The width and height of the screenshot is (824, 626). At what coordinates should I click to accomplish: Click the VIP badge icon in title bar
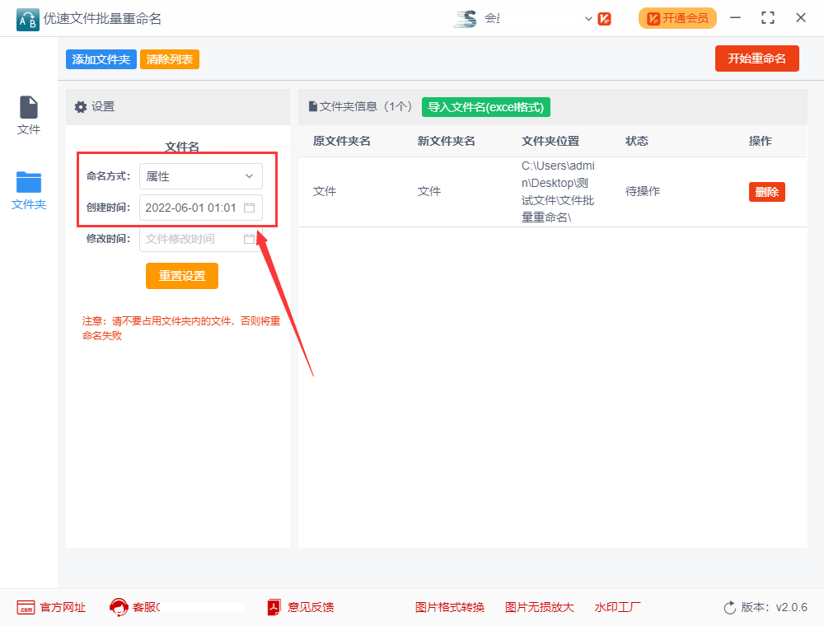(604, 17)
